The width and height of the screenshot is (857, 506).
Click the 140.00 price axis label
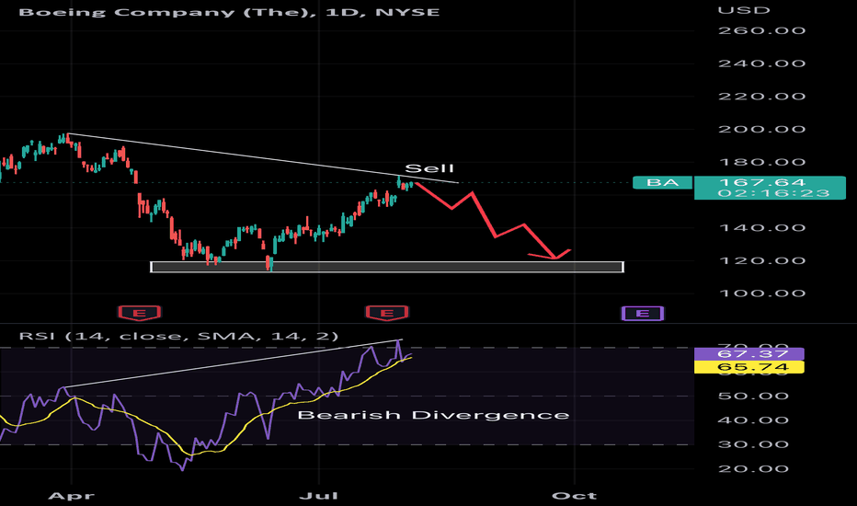762,228
